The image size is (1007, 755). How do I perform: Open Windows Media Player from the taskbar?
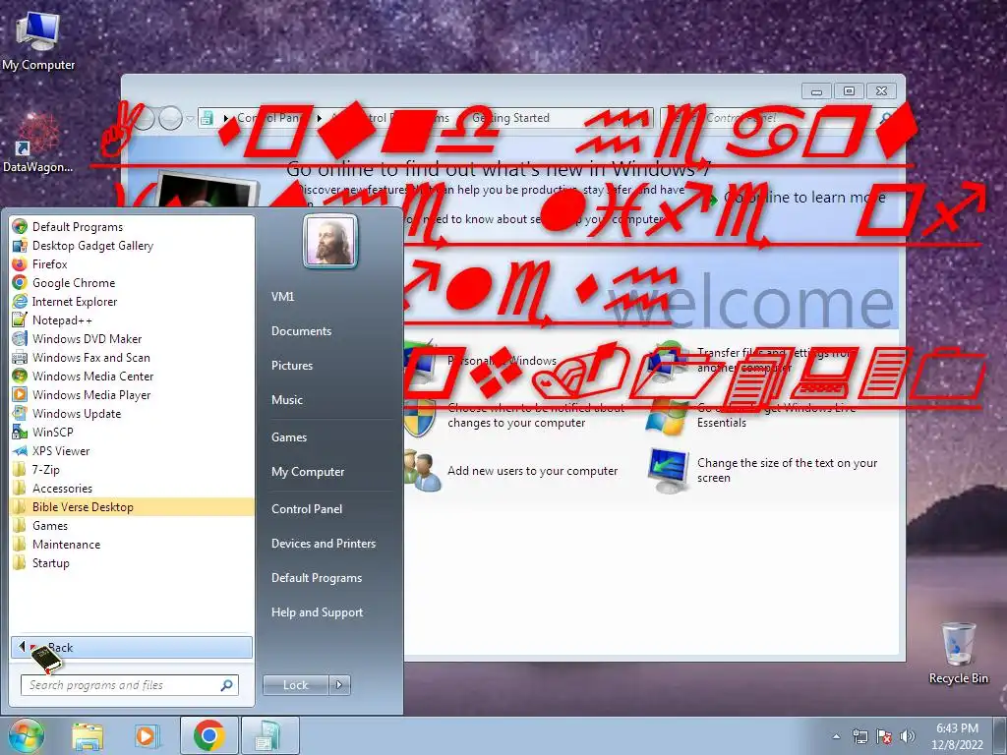[146, 735]
